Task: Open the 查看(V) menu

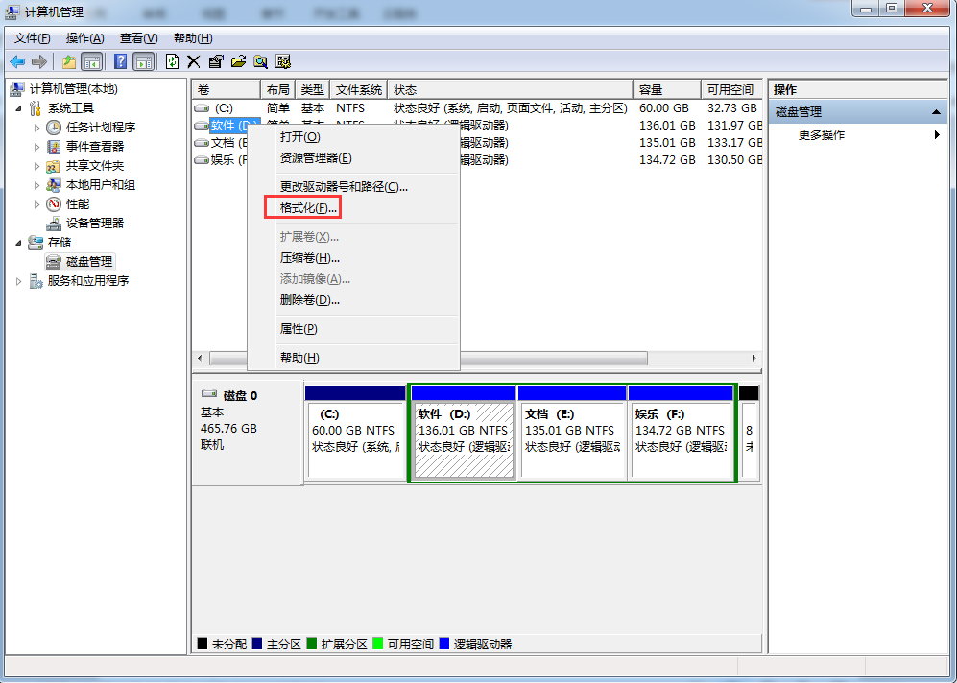Action: pyautogui.click(x=138, y=38)
